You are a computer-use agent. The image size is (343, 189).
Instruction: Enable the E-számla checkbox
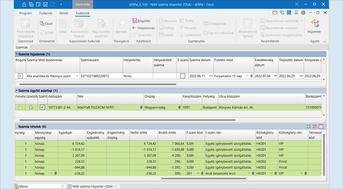coord(183,76)
